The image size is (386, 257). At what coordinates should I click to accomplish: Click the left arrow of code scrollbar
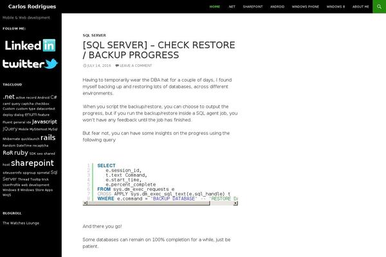tap(85, 203)
